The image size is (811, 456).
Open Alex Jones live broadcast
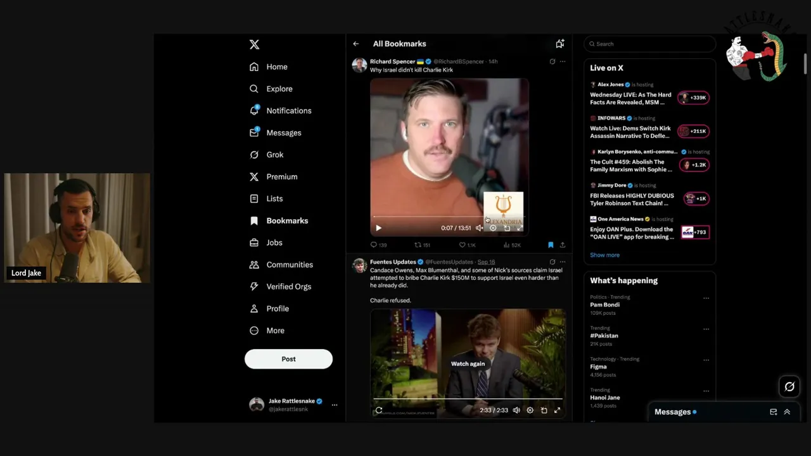click(x=649, y=94)
